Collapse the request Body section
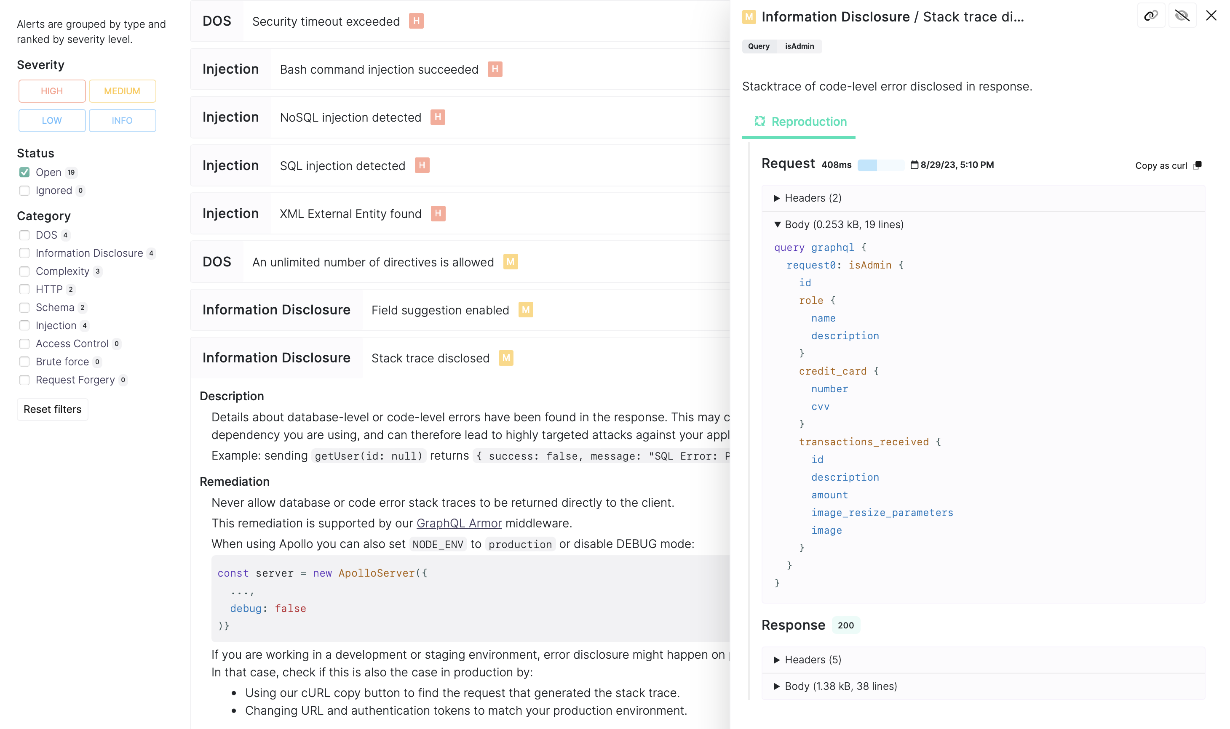 [x=777, y=224]
